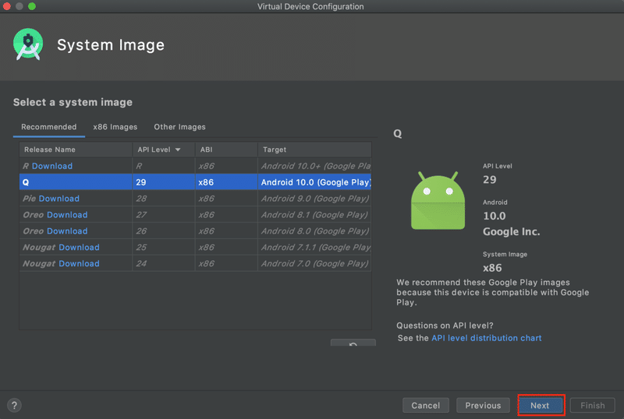
Task: Download the R system image
Action: coord(52,166)
